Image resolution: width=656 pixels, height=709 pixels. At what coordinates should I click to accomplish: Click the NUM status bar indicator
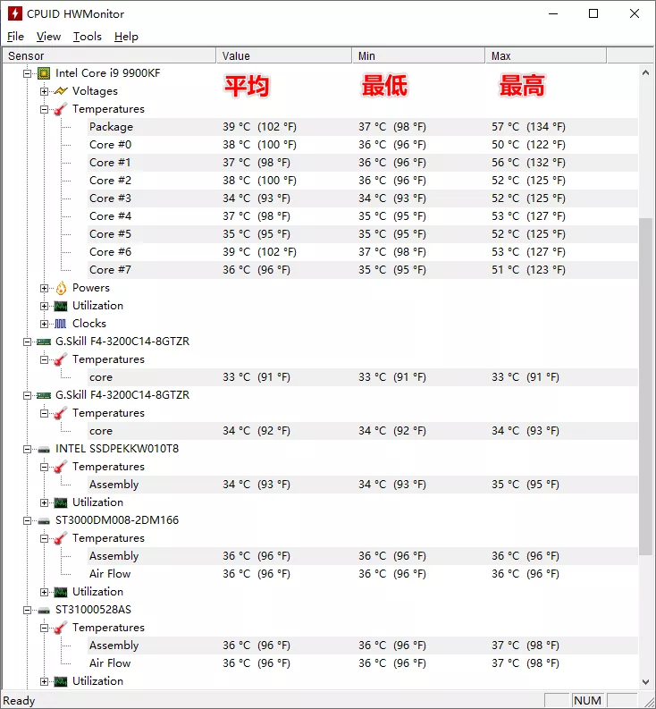pos(587,700)
